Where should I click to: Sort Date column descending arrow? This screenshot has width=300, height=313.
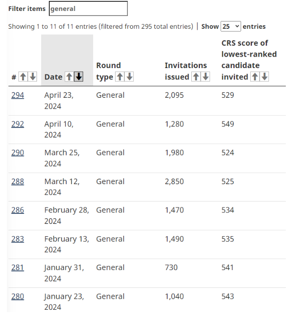coord(79,77)
